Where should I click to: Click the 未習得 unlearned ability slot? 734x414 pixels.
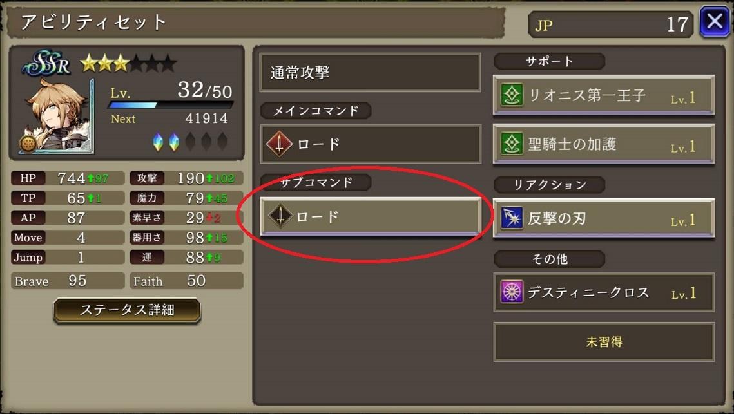(604, 342)
